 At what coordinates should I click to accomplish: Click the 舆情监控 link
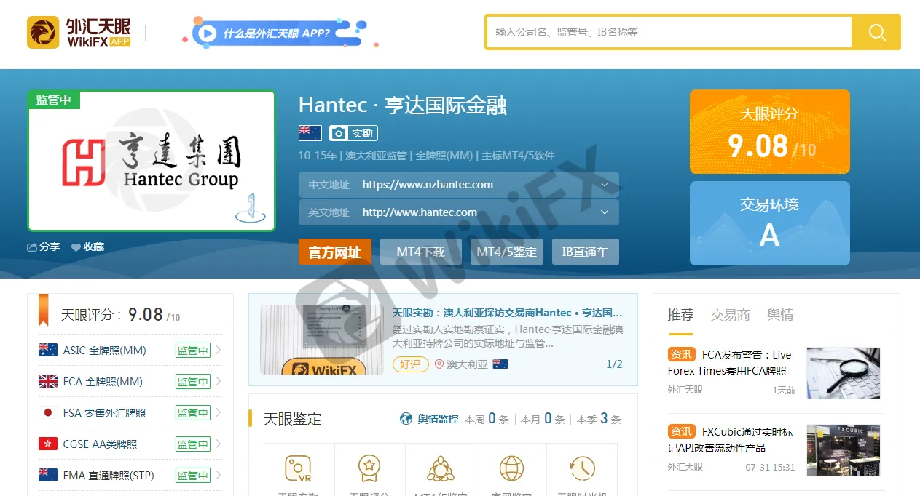click(x=438, y=419)
